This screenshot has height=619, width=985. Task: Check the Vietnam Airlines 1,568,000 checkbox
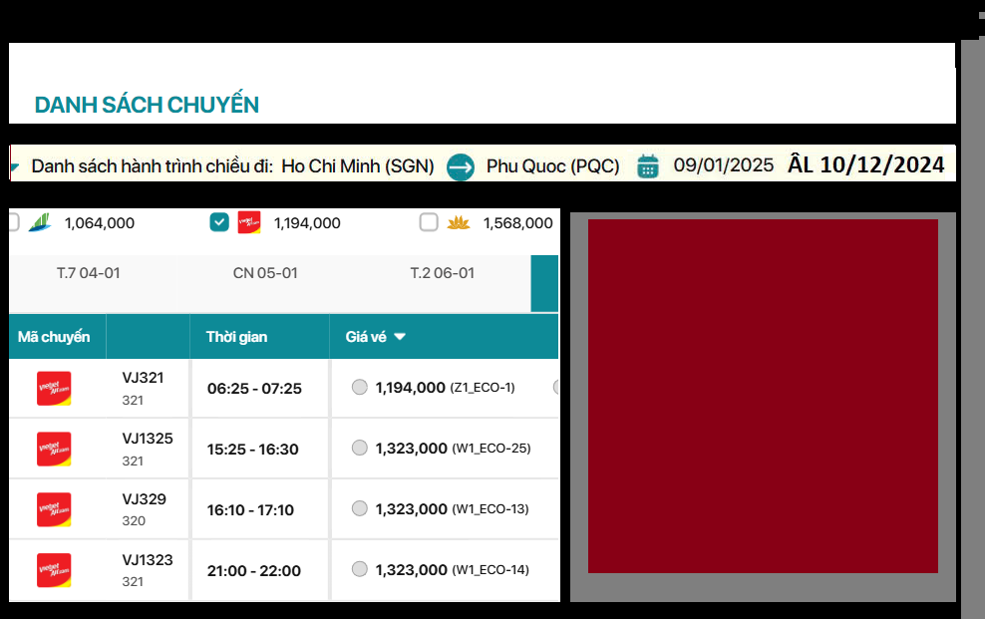429,222
